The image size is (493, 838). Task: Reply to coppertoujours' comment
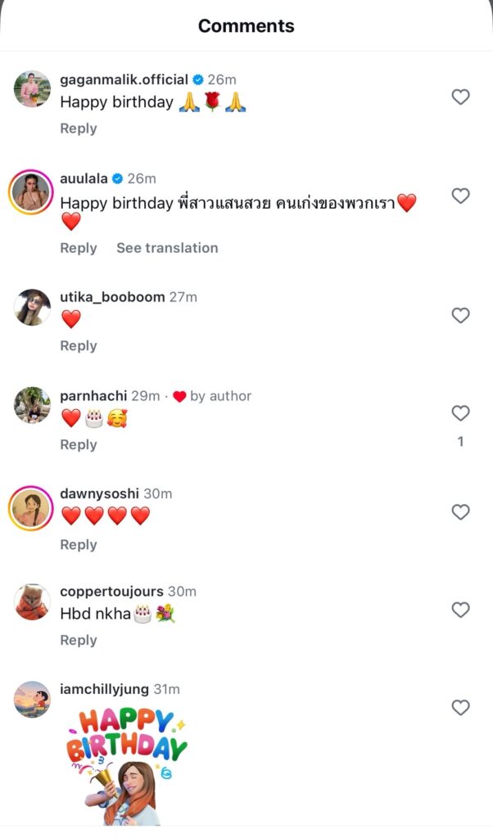click(x=79, y=640)
